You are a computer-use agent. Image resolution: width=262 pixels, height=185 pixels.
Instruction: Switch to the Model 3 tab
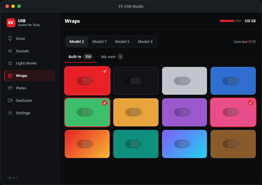(x=77, y=42)
